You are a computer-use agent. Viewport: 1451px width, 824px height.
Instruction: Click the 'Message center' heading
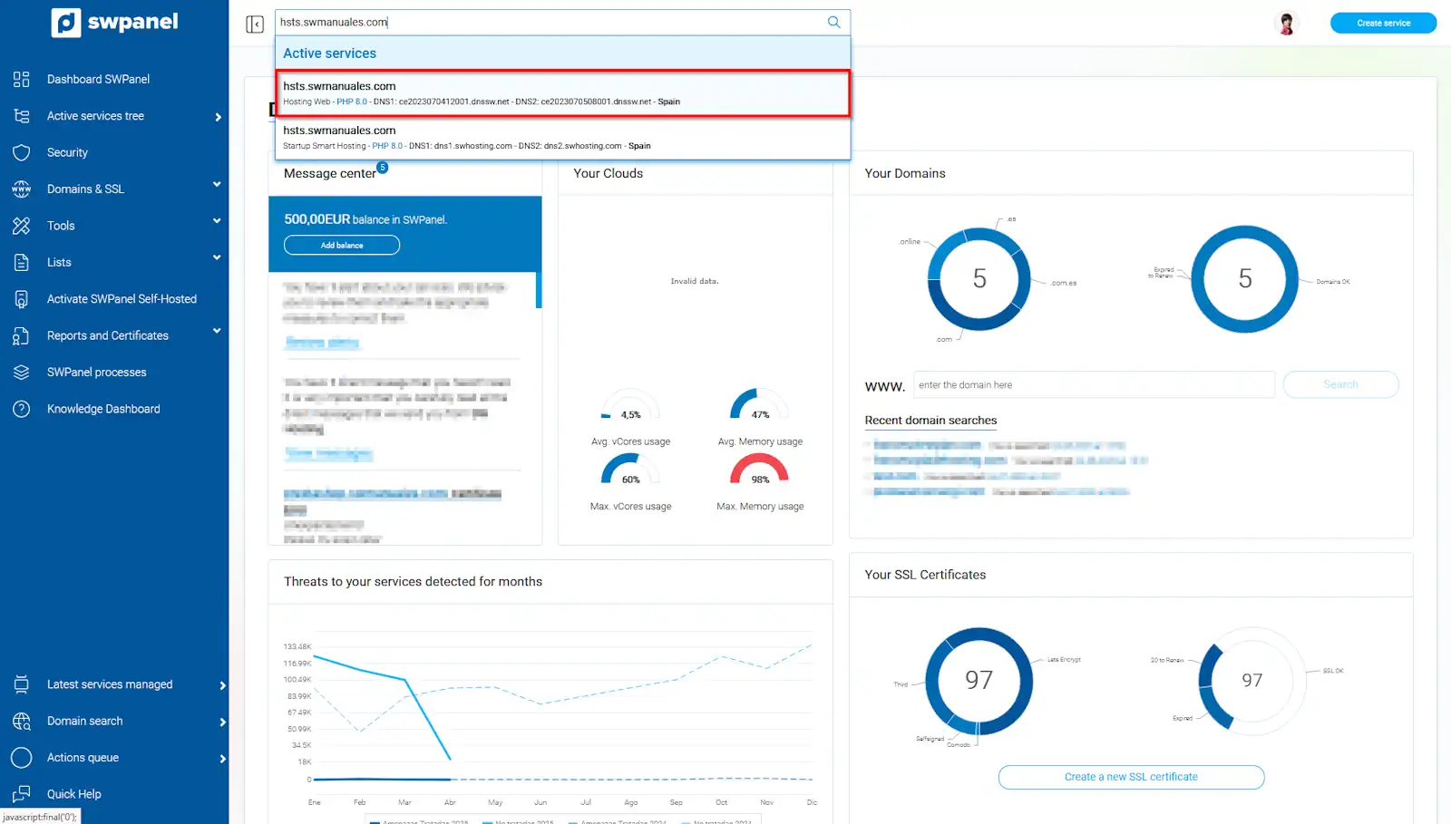coord(329,173)
